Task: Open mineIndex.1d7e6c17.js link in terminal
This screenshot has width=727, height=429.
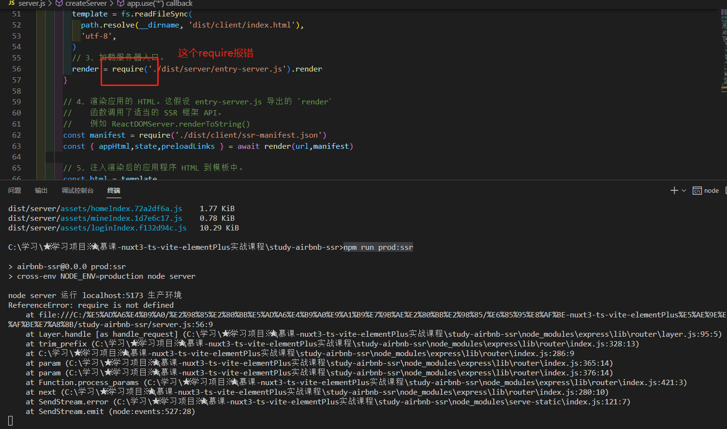Action: pyautogui.click(x=121, y=218)
